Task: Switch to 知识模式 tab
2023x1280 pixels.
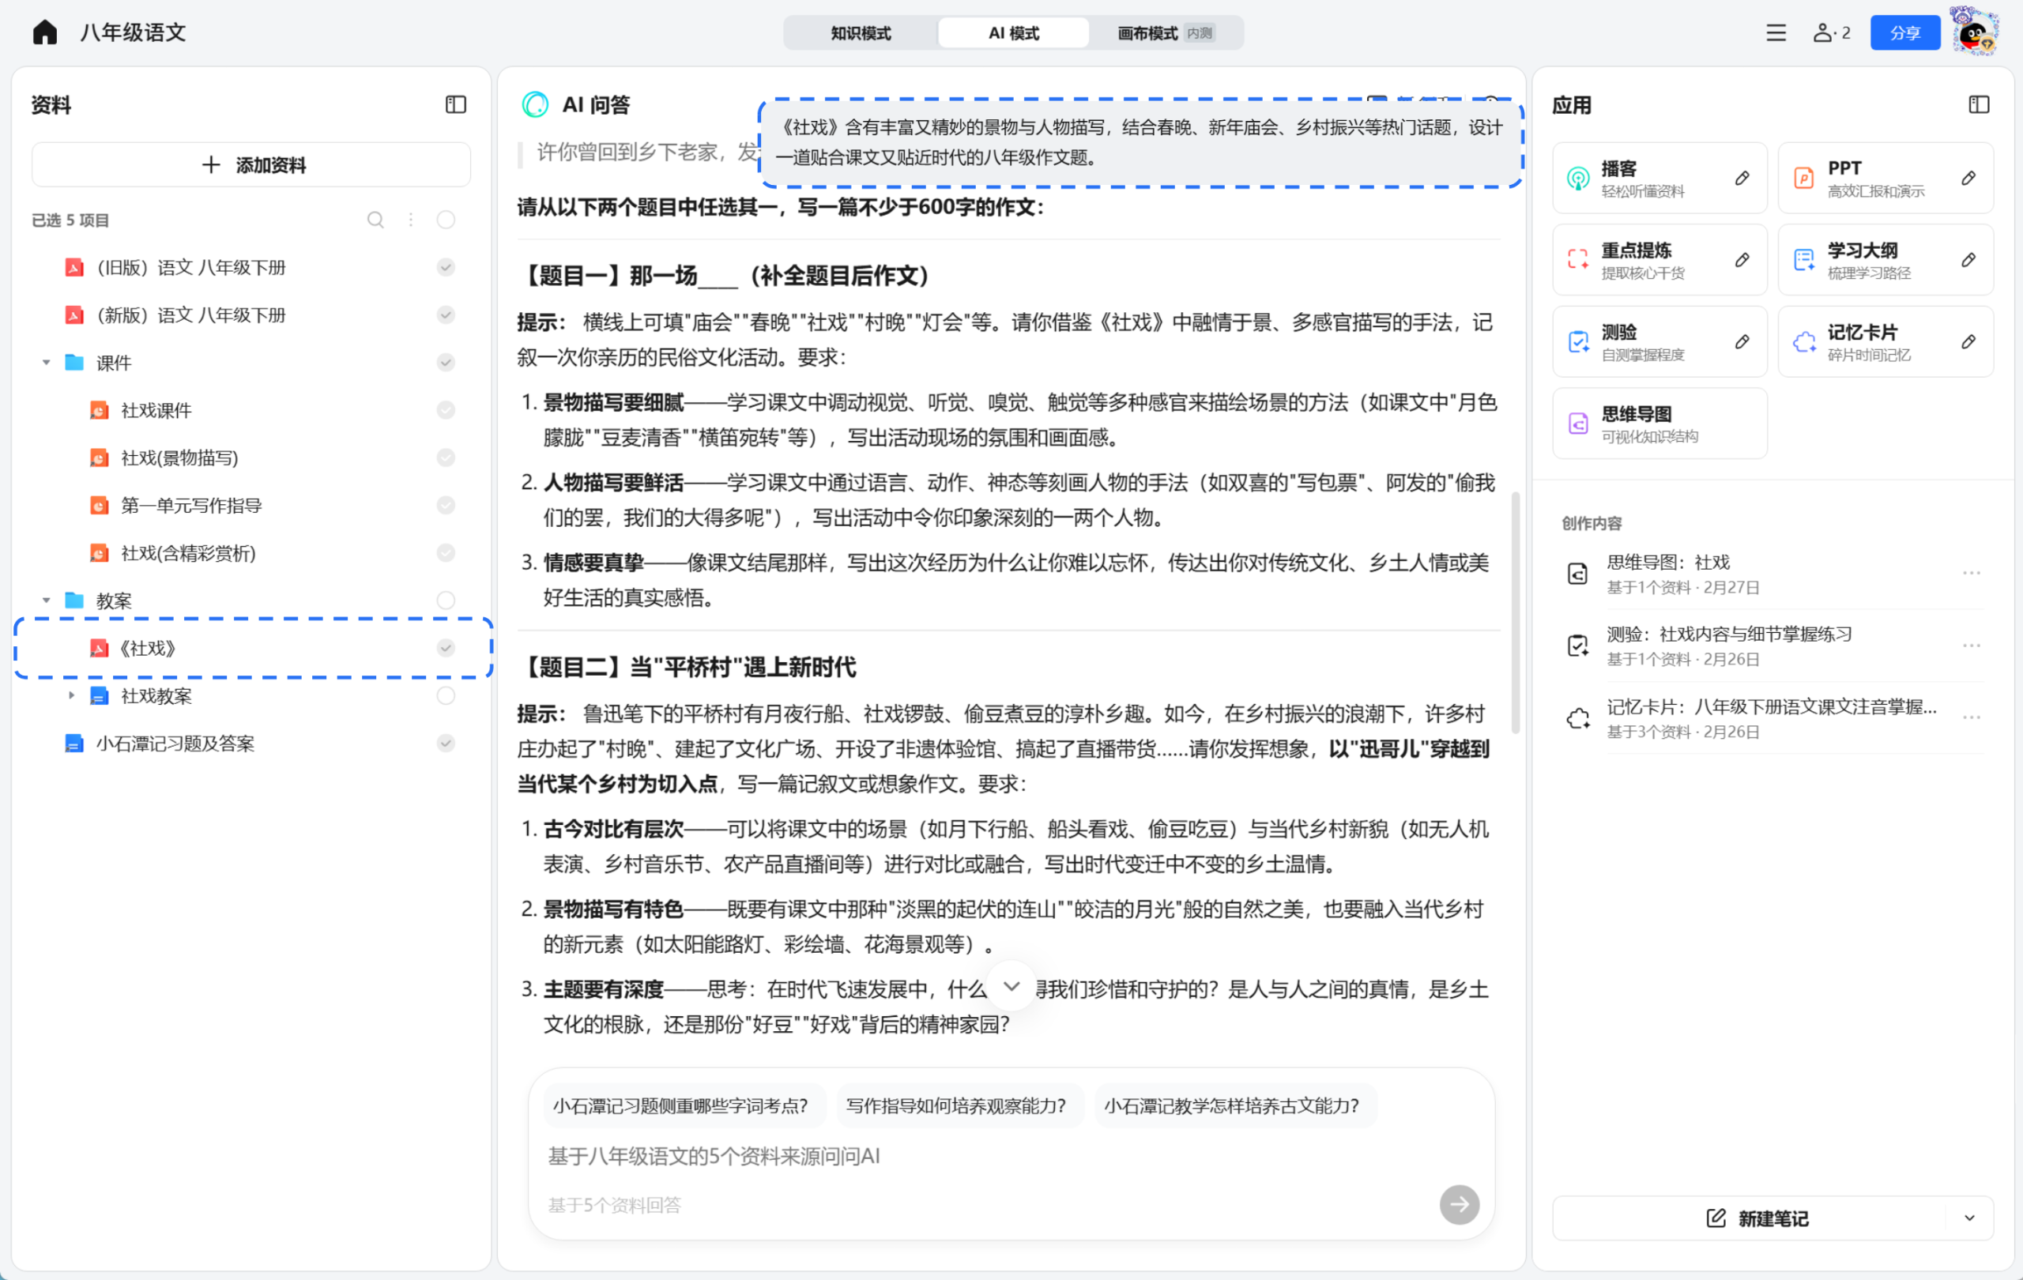Action: (x=860, y=32)
